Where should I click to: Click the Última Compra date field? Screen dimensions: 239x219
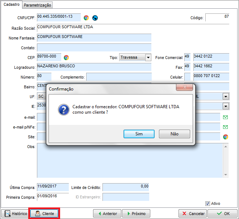[53, 187]
